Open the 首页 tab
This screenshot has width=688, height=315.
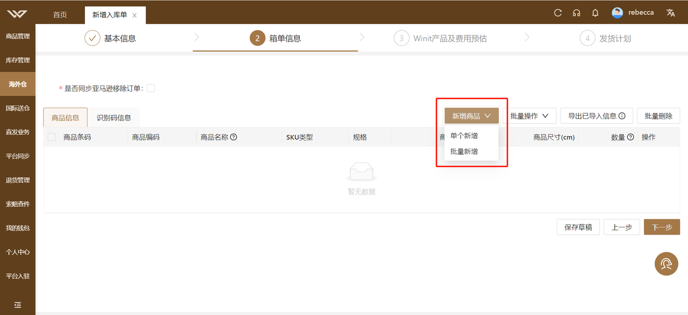coord(60,15)
